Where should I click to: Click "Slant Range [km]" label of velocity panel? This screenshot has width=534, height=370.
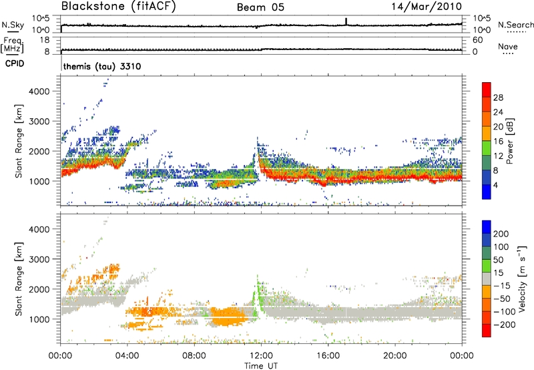[x=19, y=279]
